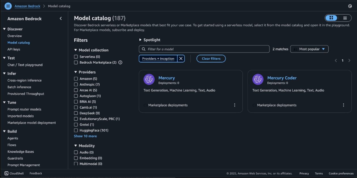Open Mercury Coder's three-dot options menu
357x178 pixels.
(x=343, y=105)
